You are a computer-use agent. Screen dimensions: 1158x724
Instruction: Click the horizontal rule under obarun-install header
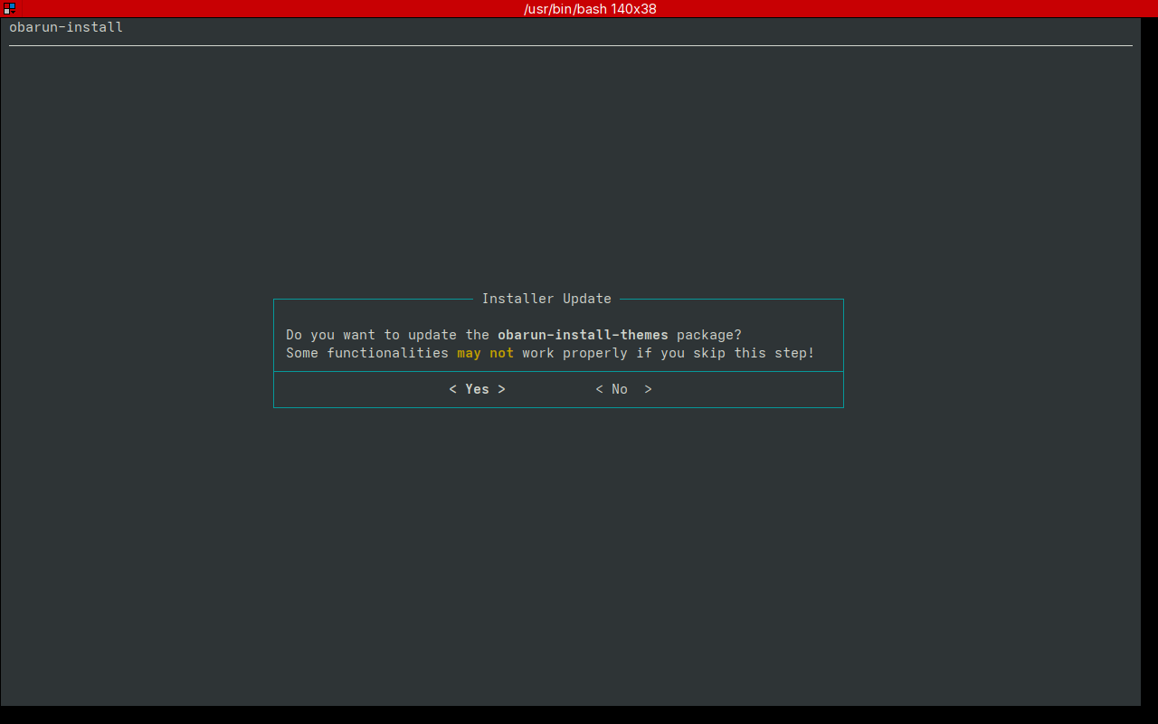pos(570,45)
